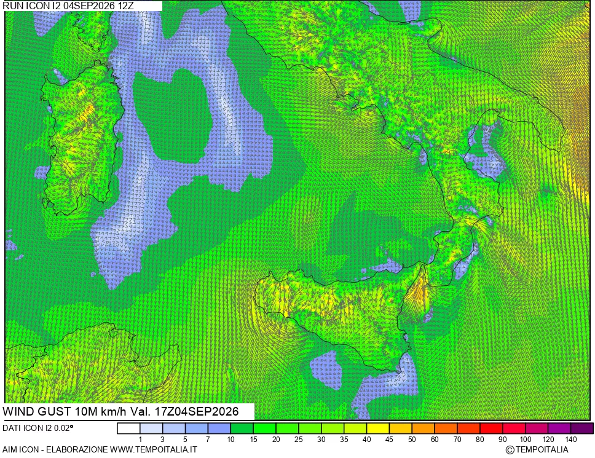Click legend swatch between 5 and 7

(197, 428)
